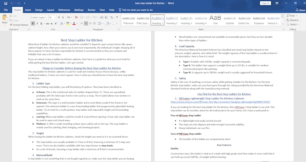Screen dimensions: 306x162
Task: Click the Save icon in the title bar
Action: (6, 3)
